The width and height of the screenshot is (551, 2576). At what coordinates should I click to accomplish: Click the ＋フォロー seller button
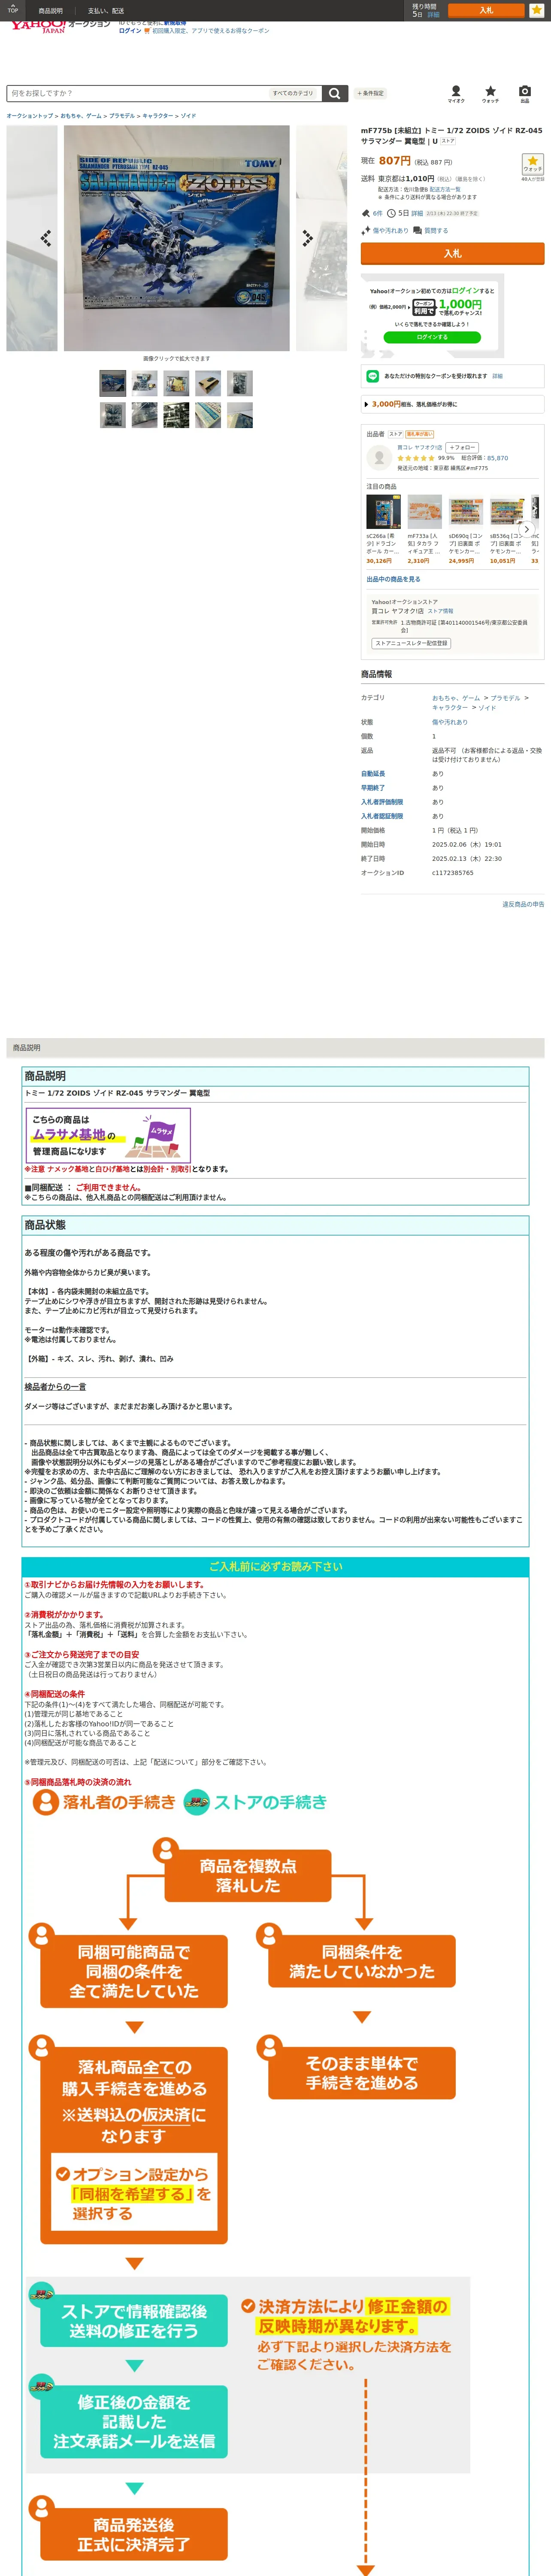click(x=462, y=447)
